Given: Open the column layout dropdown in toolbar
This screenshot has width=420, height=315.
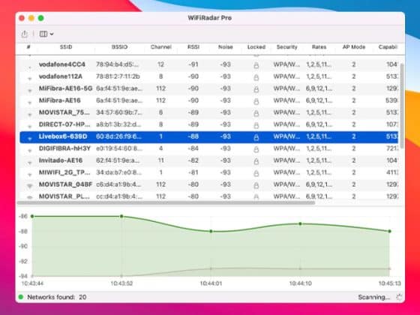Looking at the screenshot, I should click(x=46, y=34).
